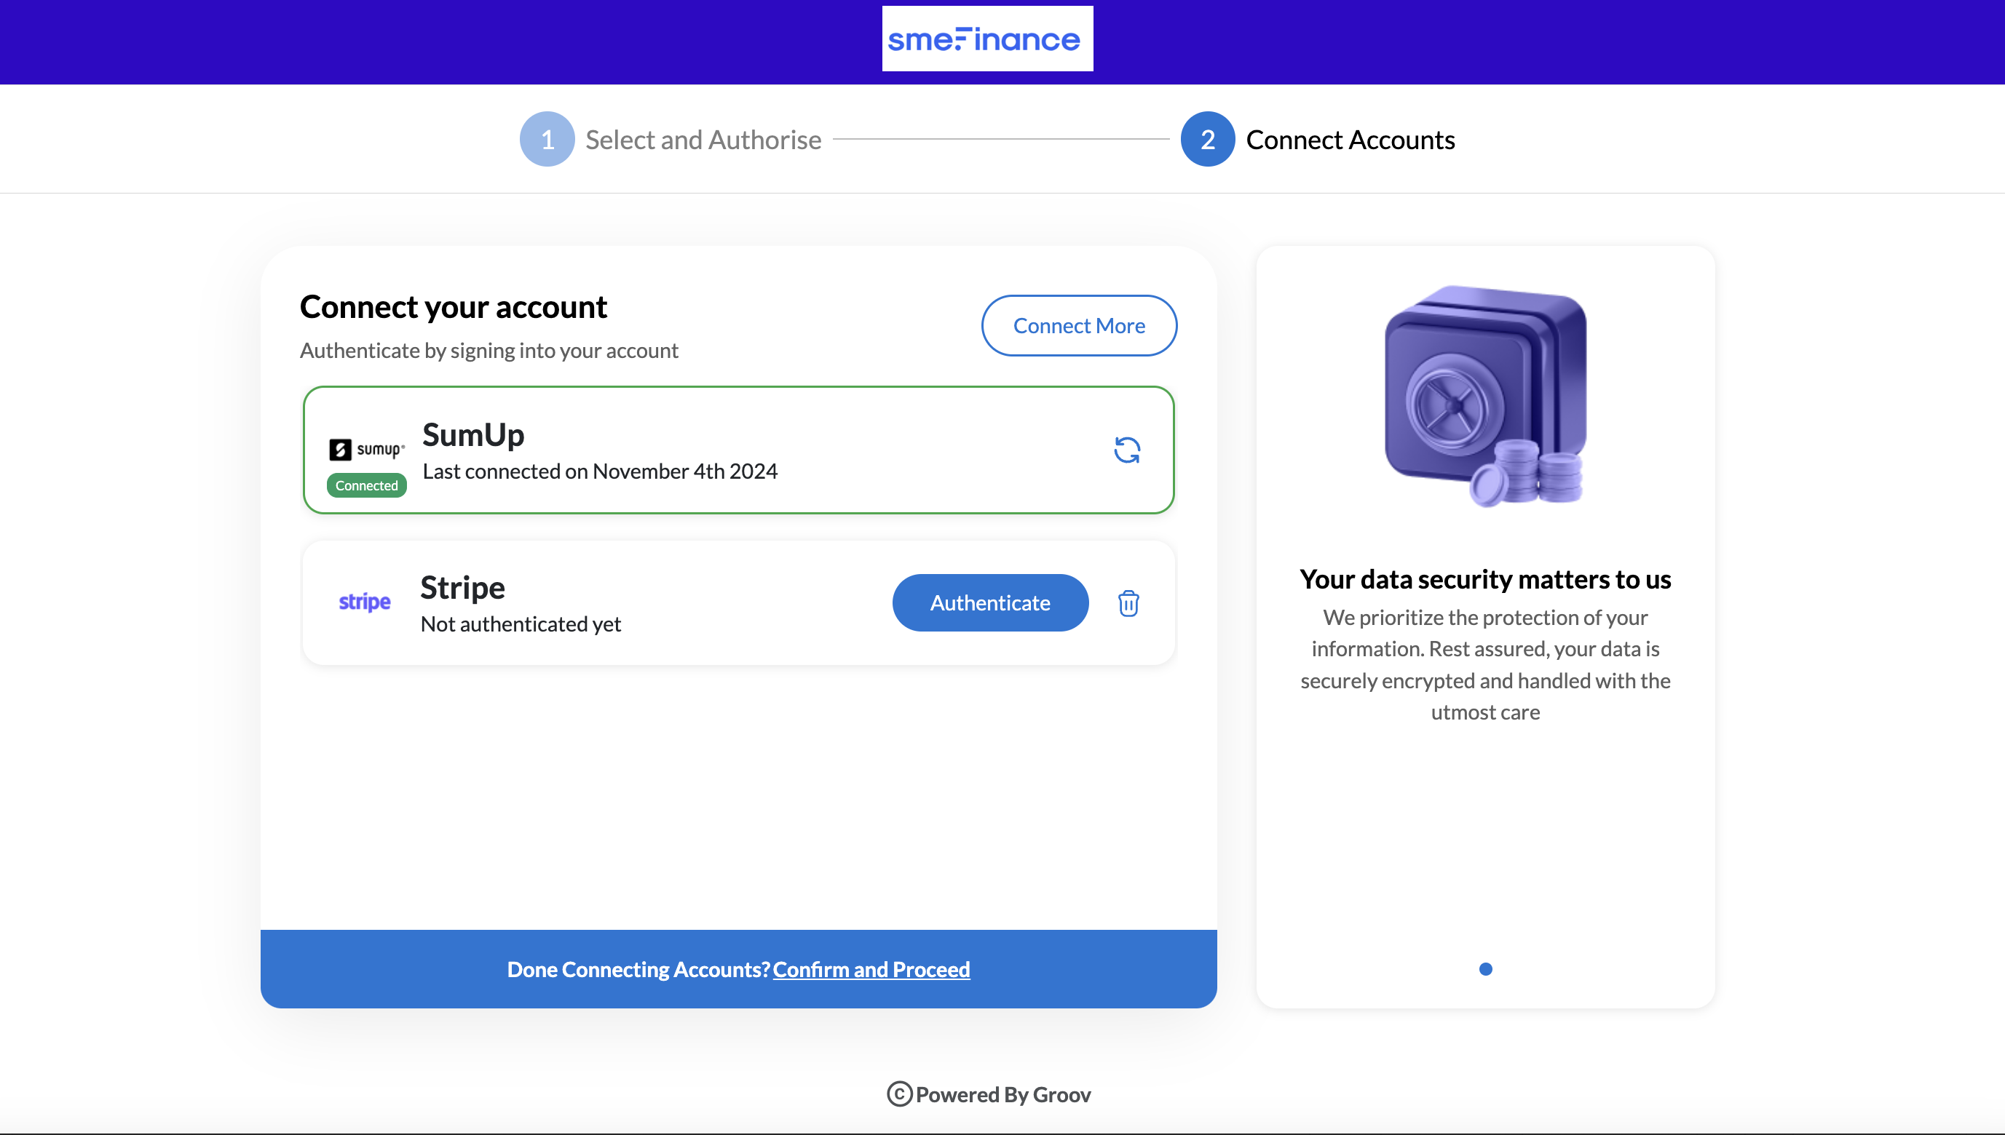Click 'Your data security matters to us' heading
This screenshot has width=2005, height=1135.
(x=1486, y=579)
